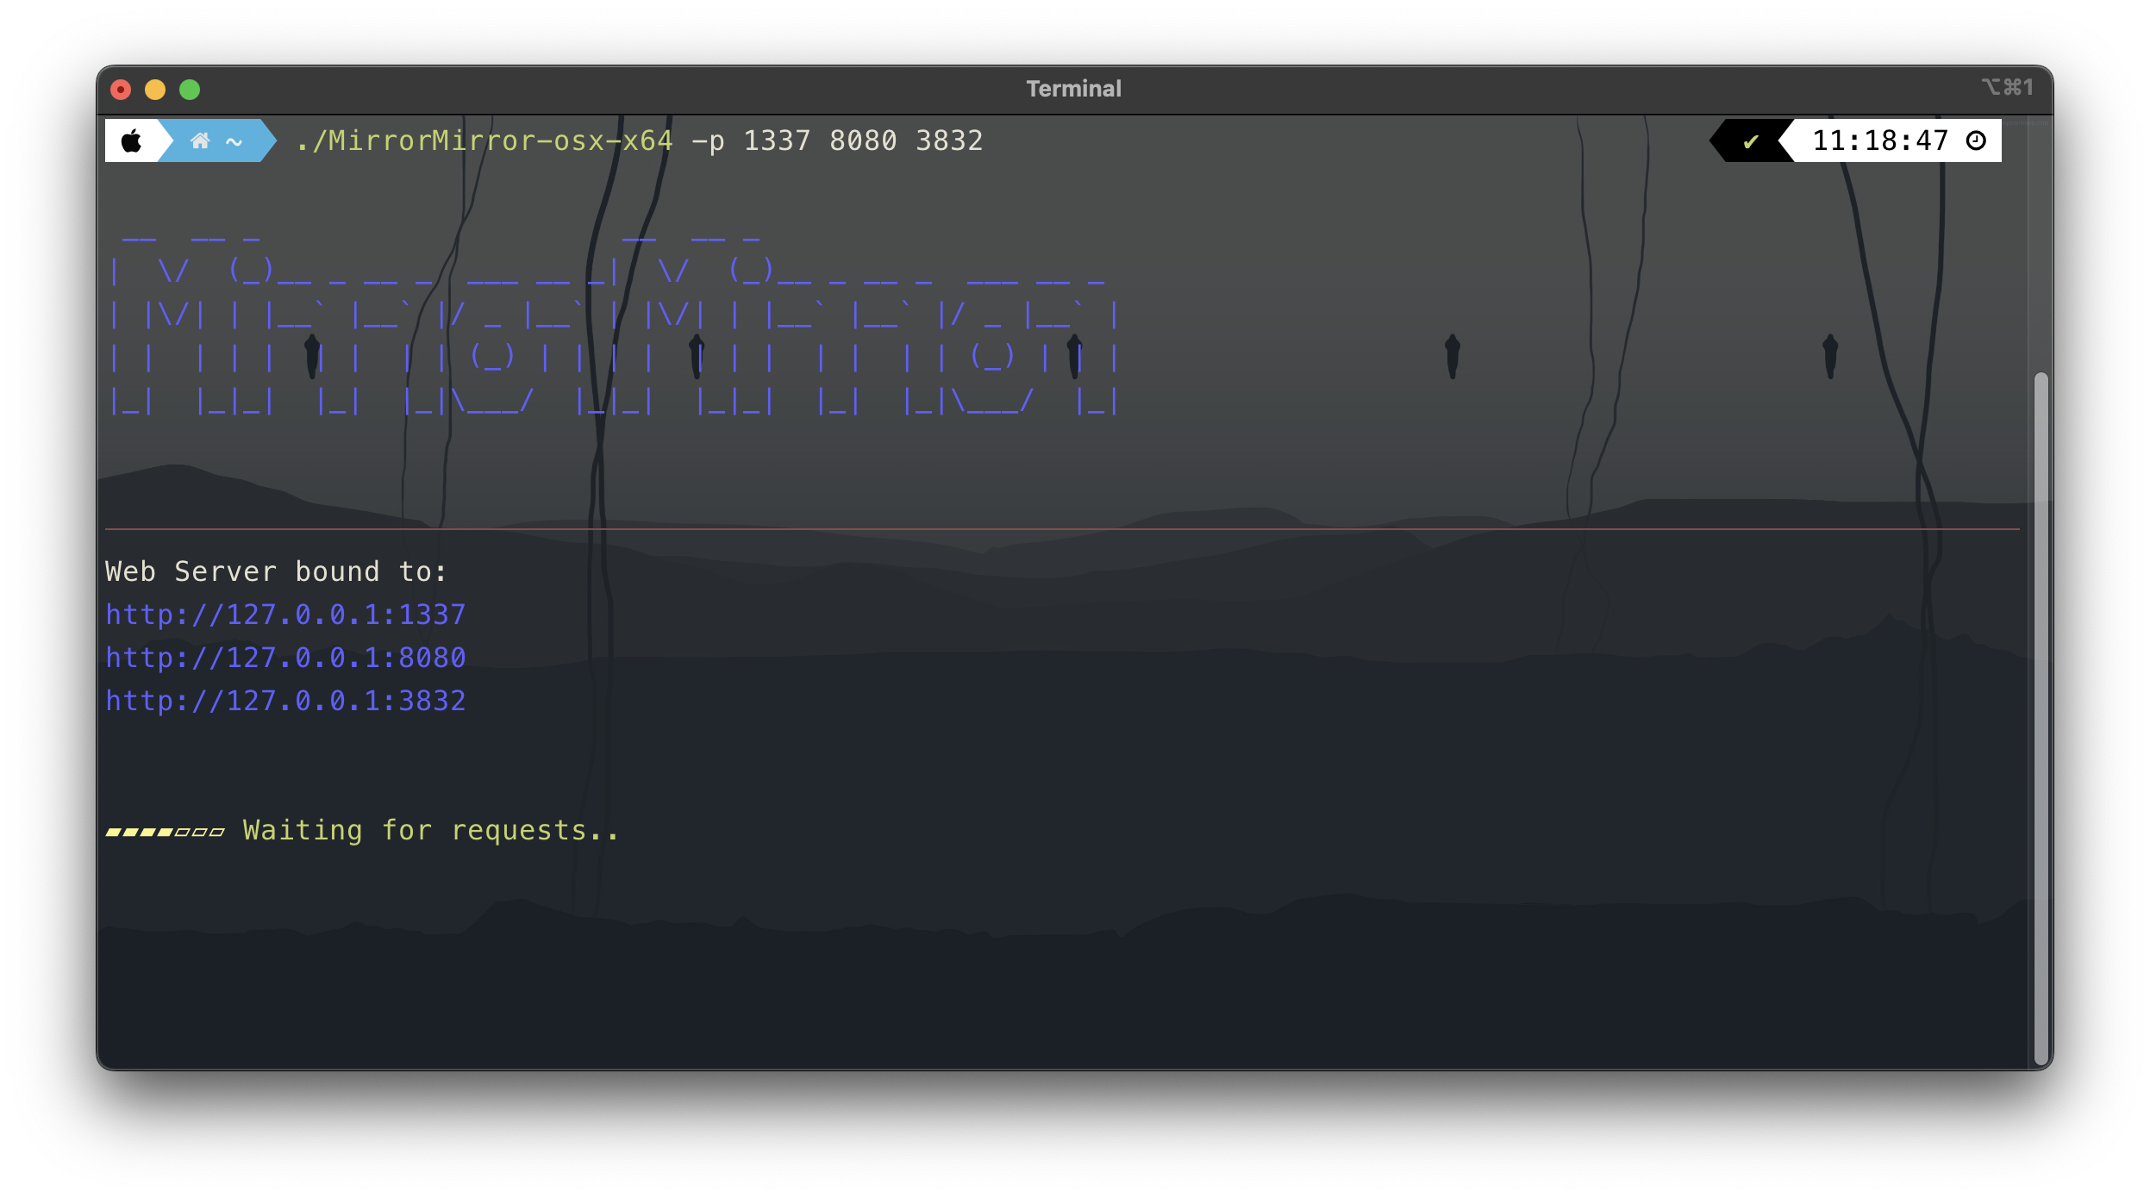Screen dimensions: 2150x1198
Task: Click the clock icon beside the time
Action: pos(1976,140)
